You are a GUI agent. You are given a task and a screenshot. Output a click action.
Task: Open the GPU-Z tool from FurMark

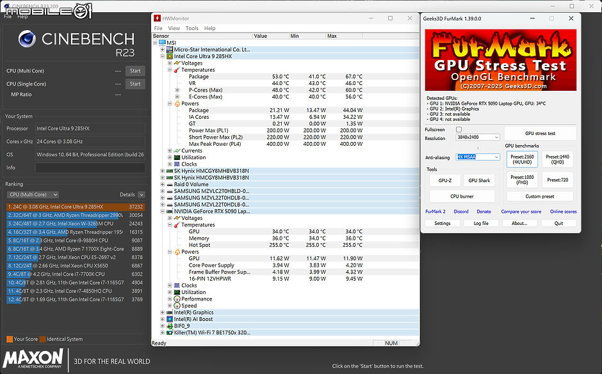[445, 180]
